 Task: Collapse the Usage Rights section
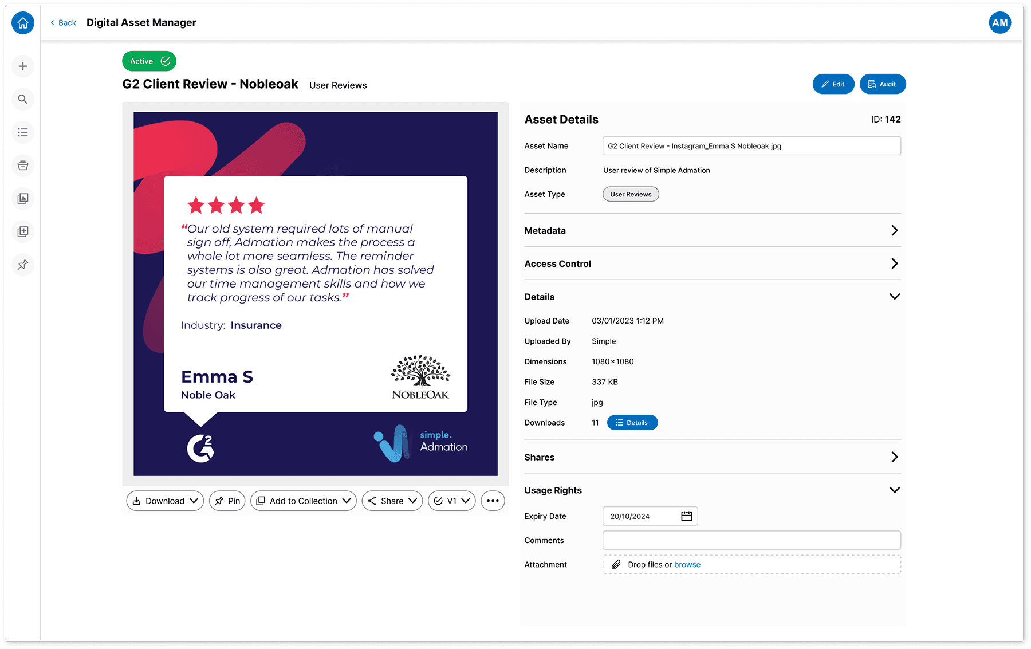(894, 490)
